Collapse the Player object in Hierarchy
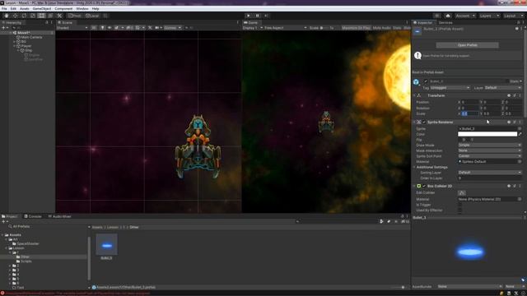Screen dimensions: 527x296 (x=15, y=46)
